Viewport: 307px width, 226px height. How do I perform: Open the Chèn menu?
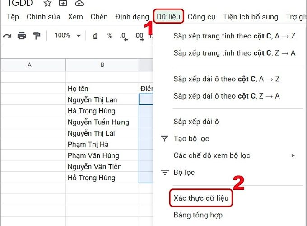99,17
